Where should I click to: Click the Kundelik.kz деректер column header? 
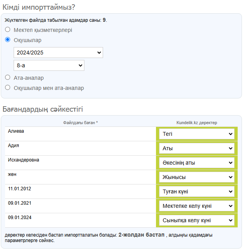click(x=197, y=123)
